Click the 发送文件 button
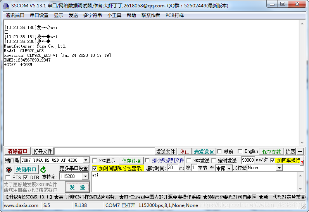 [x=166, y=152]
